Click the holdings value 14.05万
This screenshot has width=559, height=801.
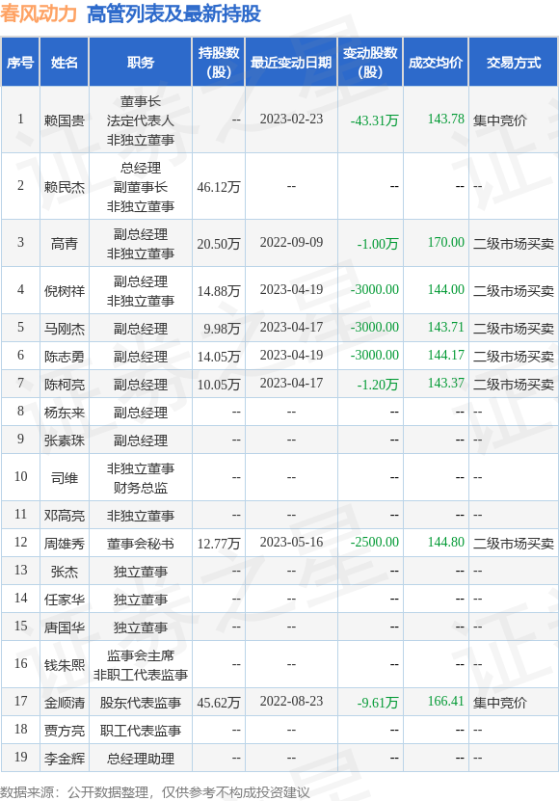click(219, 356)
